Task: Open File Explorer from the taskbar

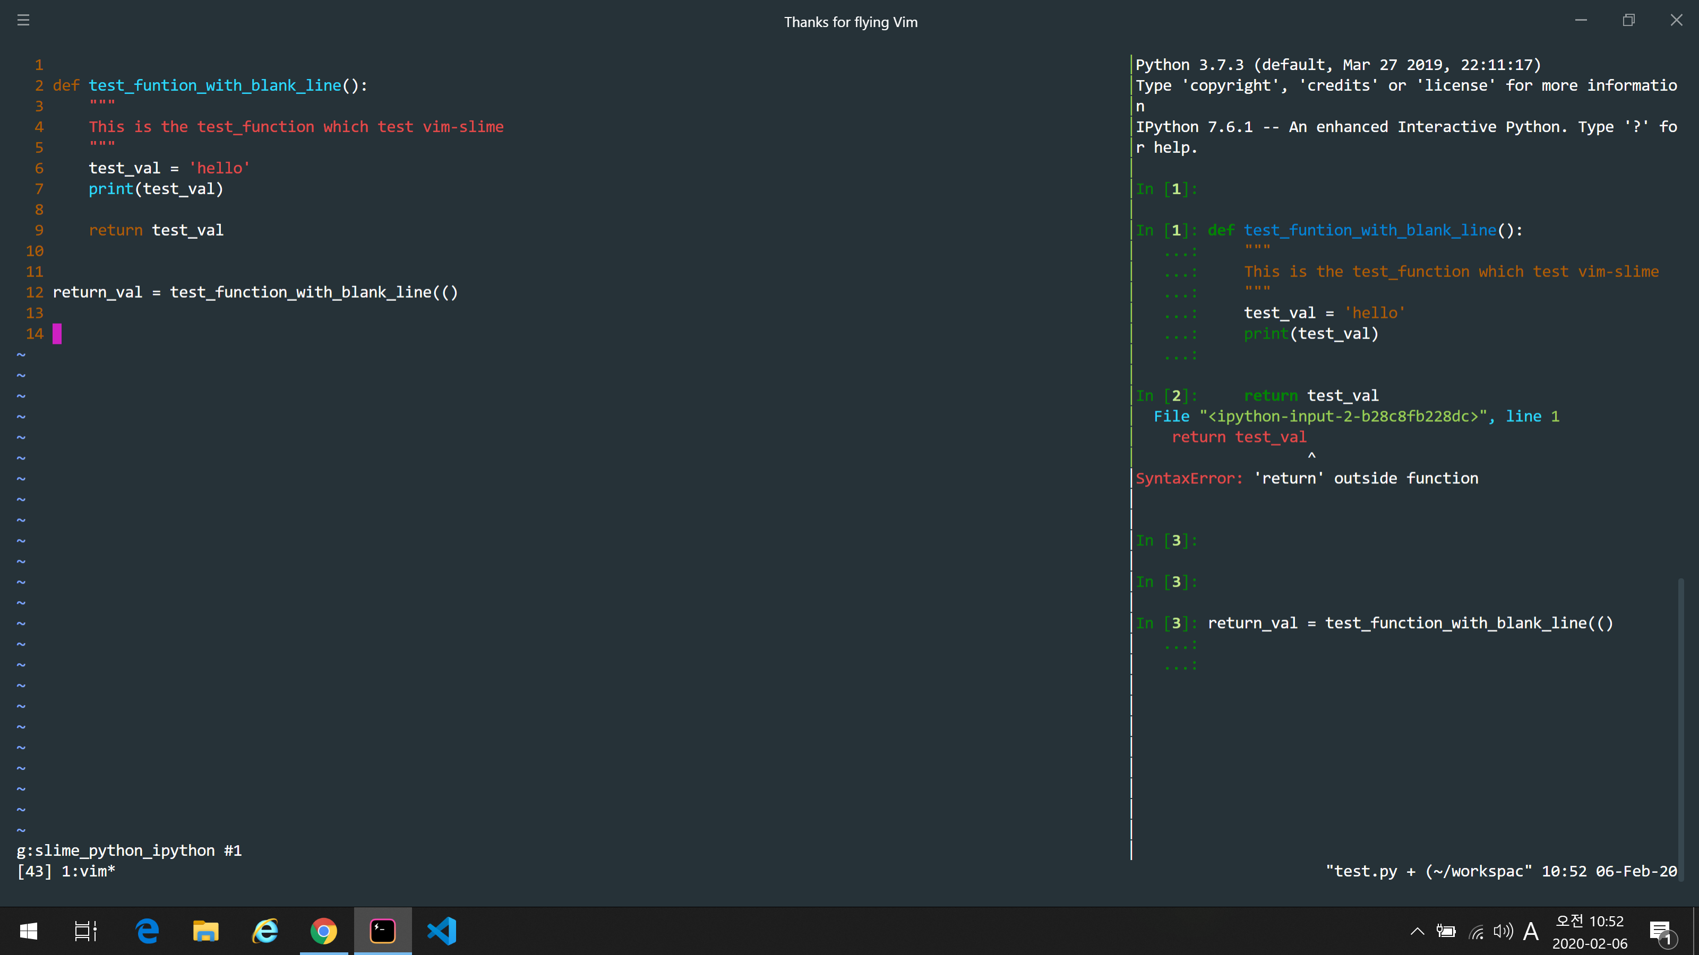Action: click(x=206, y=931)
